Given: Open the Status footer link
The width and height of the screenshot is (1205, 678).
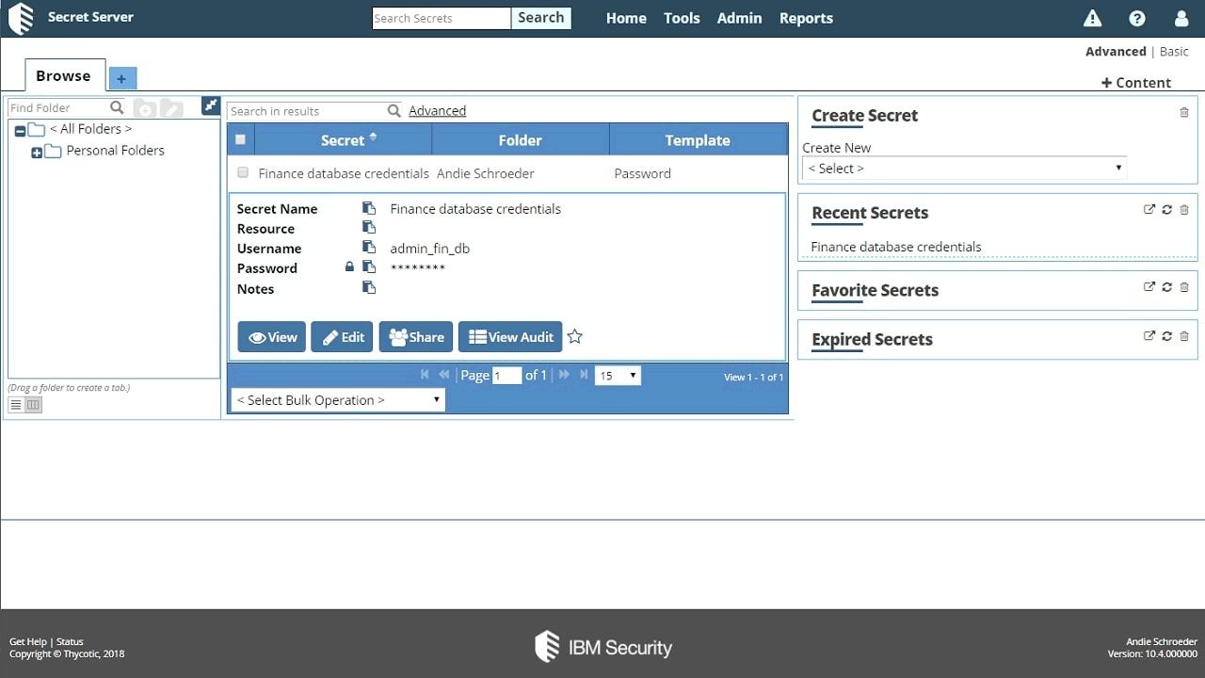Looking at the screenshot, I should (70, 641).
